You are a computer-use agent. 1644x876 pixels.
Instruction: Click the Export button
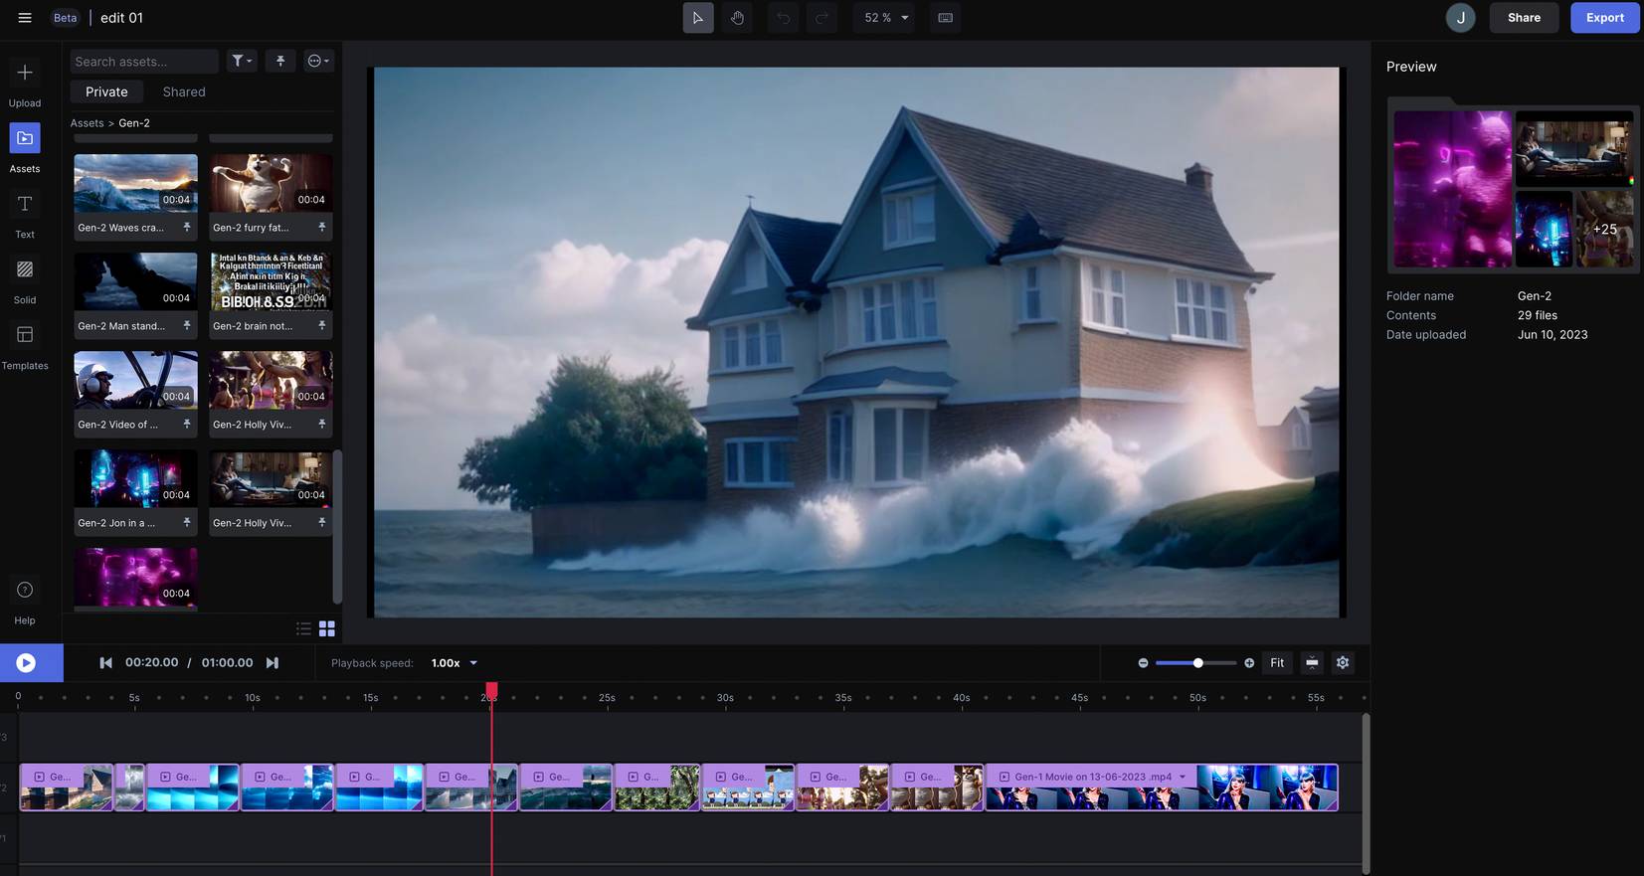(x=1604, y=18)
